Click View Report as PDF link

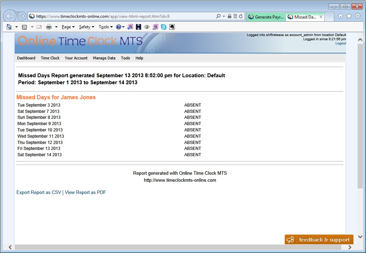[x=85, y=193]
